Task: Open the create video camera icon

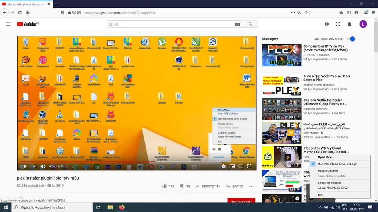Action: [327, 24]
